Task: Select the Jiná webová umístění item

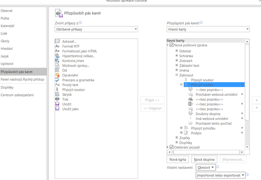Action: [x=212, y=118]
